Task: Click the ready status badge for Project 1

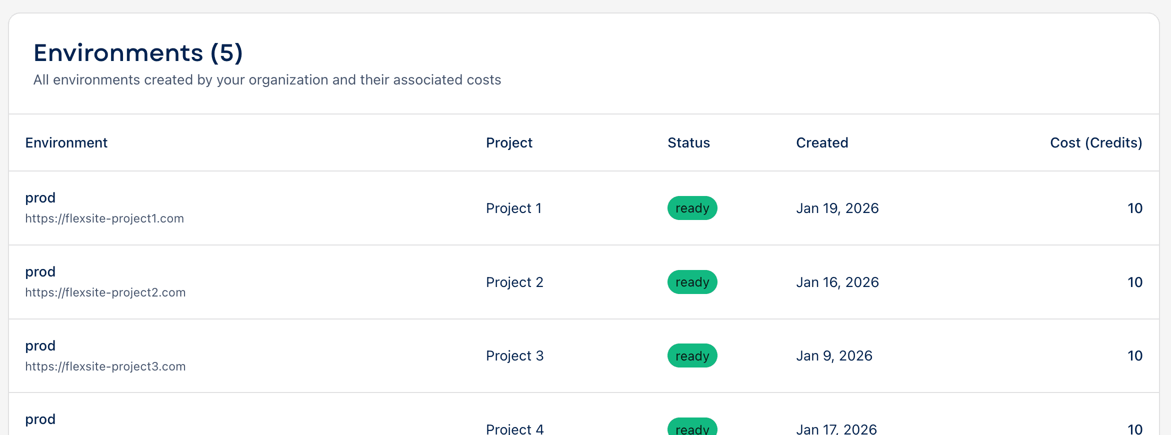Action: pos(692,208)
